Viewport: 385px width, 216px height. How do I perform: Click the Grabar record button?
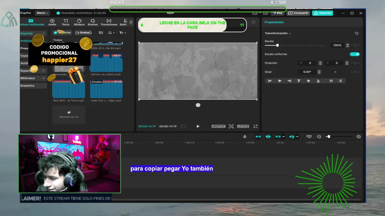point(83,33)
